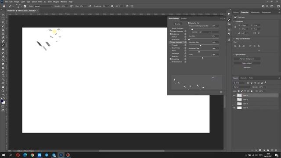Open the layer Opacity dropdown arrow
Screen dimensions: 281x158
click(265, 87)
